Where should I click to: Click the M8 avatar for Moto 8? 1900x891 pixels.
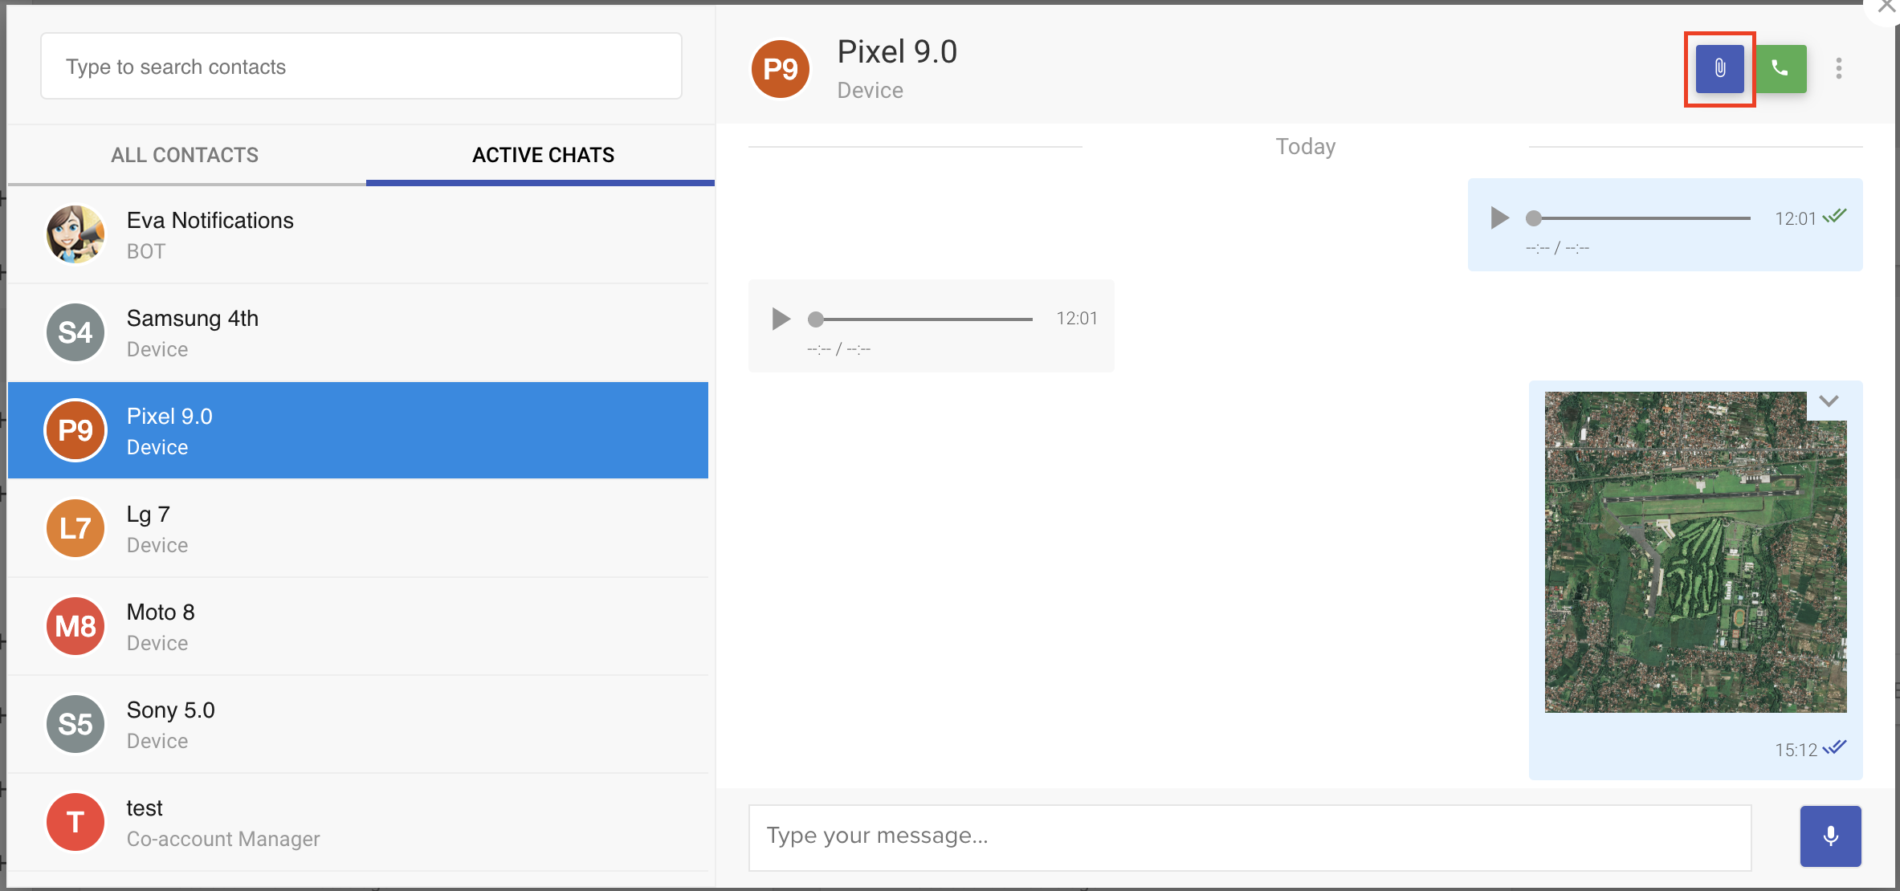coord(75,626)
